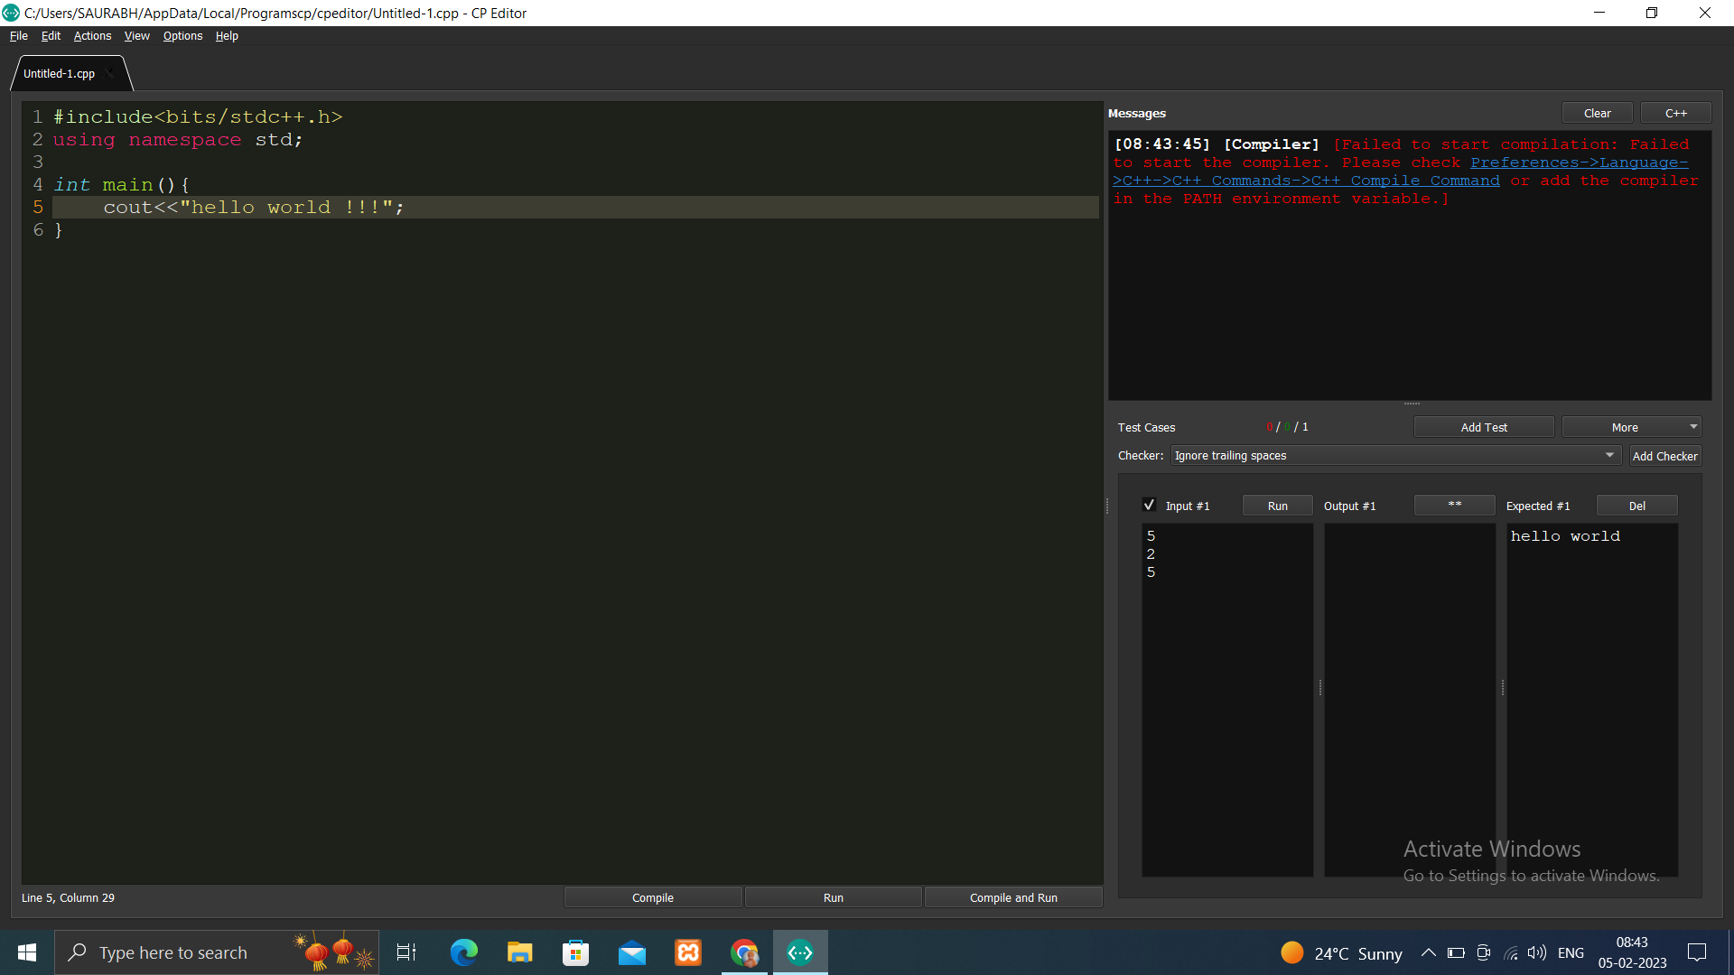
Task: Click the volume icon in the system tray
Action: tap(1537, 952)
